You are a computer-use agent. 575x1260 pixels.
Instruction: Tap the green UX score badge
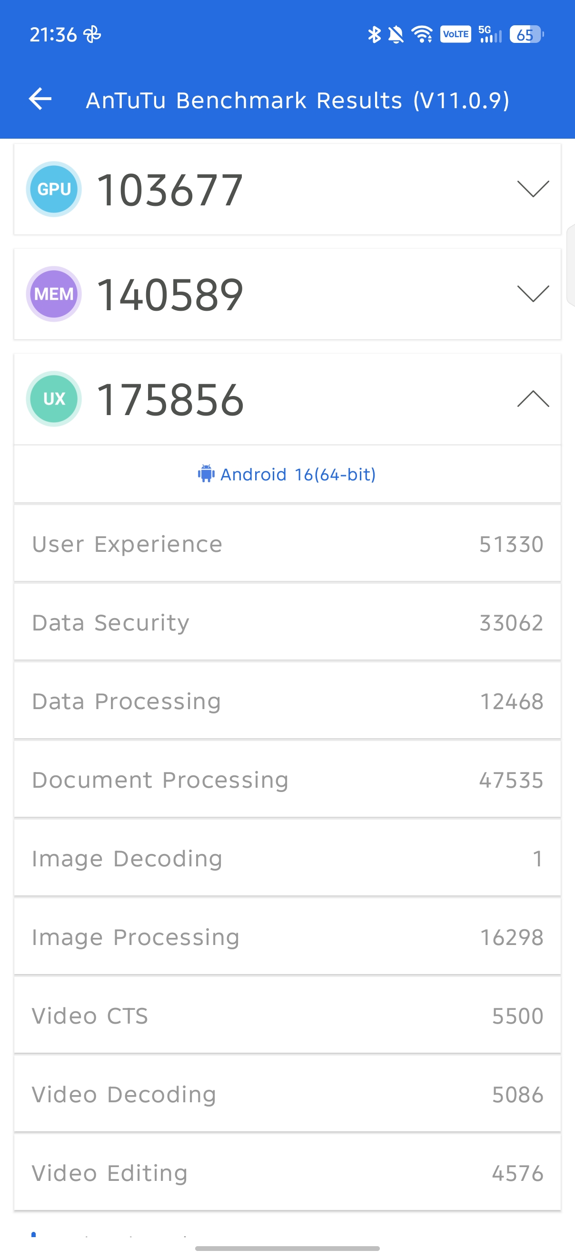pos(54,399)
